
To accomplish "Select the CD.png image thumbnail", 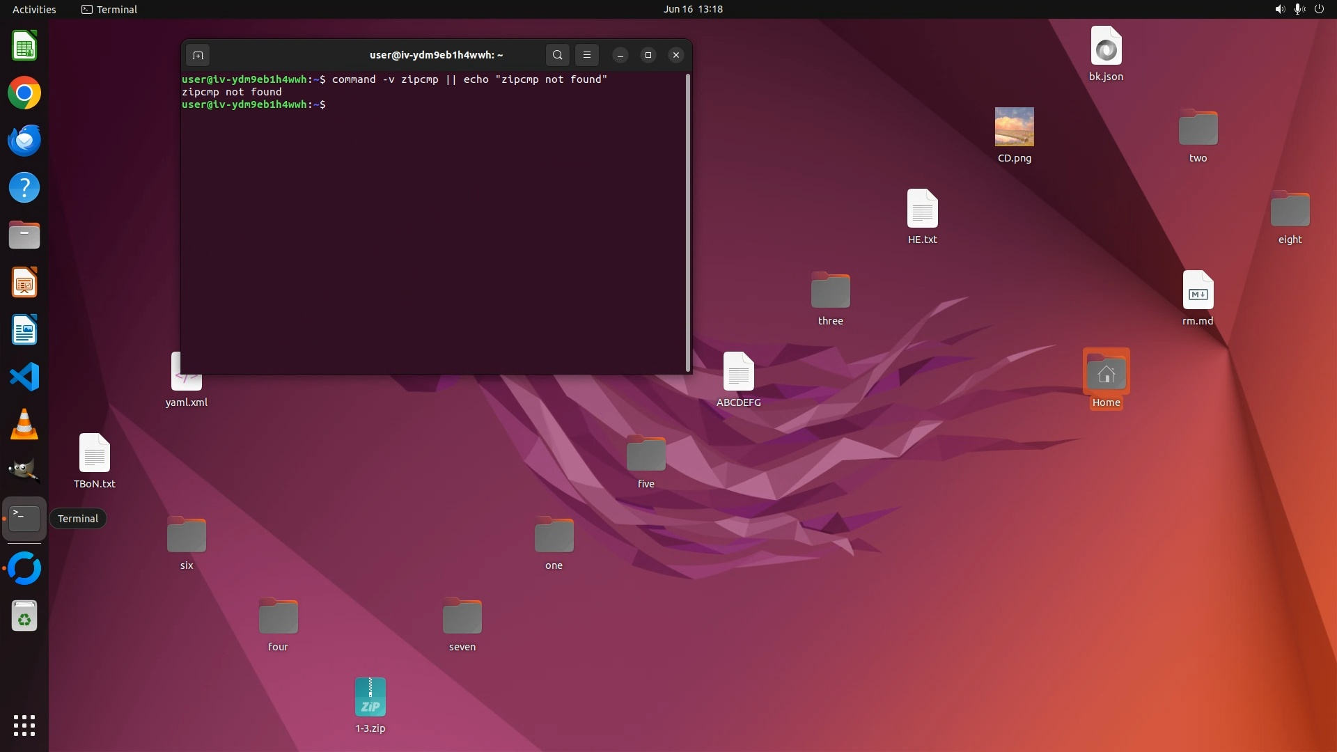I will [1014, 127].
